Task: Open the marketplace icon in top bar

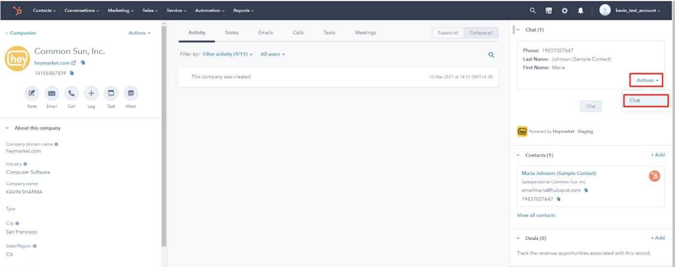Action: (548, 10)
